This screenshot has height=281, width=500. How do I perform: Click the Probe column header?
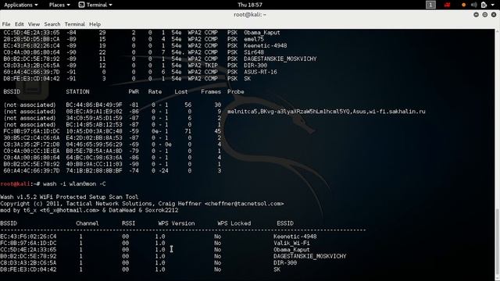pyautogui.click(x=236, y=92)
